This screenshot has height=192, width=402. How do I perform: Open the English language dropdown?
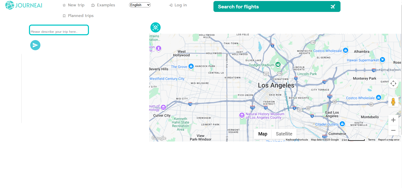coord(140,5)
